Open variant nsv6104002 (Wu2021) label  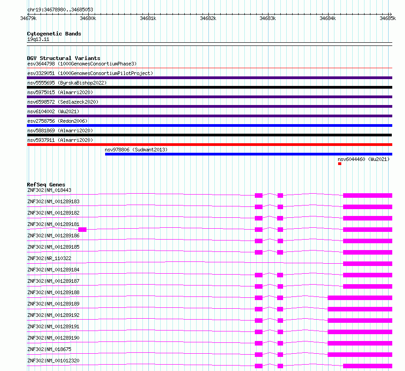(53, 111)
